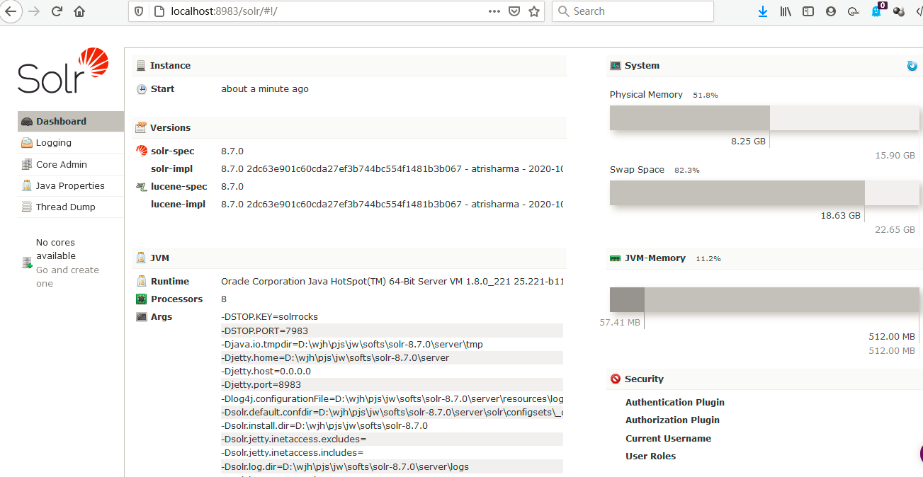Click the 'No cores available' link
The image size is (923, 477).
56,249
